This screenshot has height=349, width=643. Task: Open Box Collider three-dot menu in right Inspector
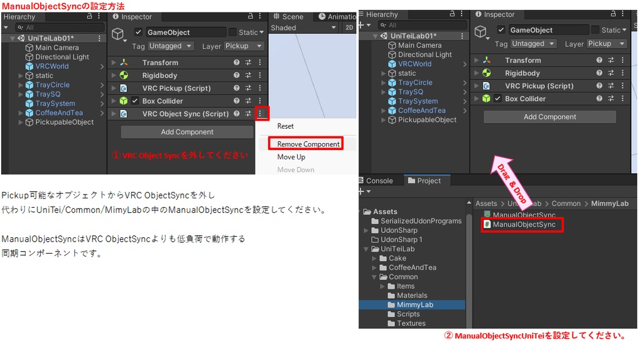point(622,99)
